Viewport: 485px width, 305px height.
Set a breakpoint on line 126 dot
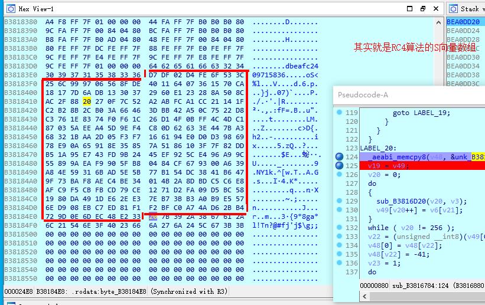pos(339,174)
